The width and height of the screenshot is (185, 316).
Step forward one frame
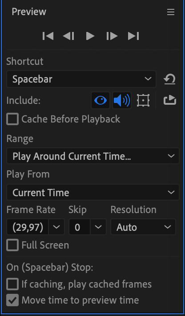click(x=112, y=36)
